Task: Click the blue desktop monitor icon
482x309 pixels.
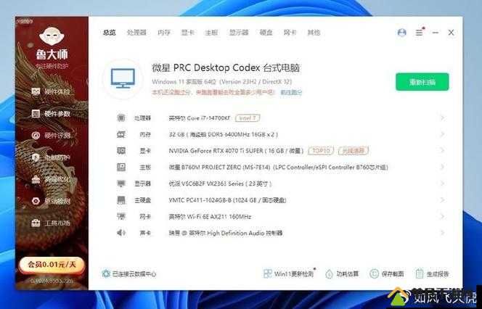Action: (x=123, y=78)
